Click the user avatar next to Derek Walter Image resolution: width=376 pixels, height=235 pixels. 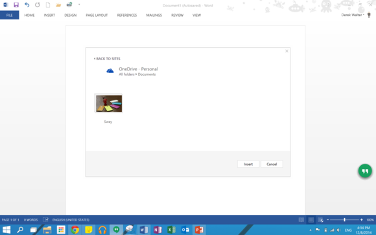369,15
